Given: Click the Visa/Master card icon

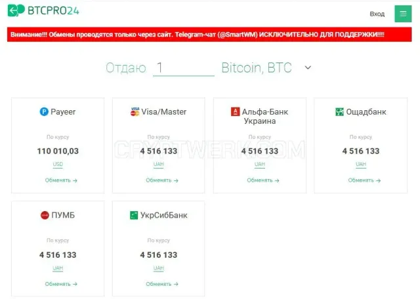Looking at the screenshot, I should coord(135,111).
